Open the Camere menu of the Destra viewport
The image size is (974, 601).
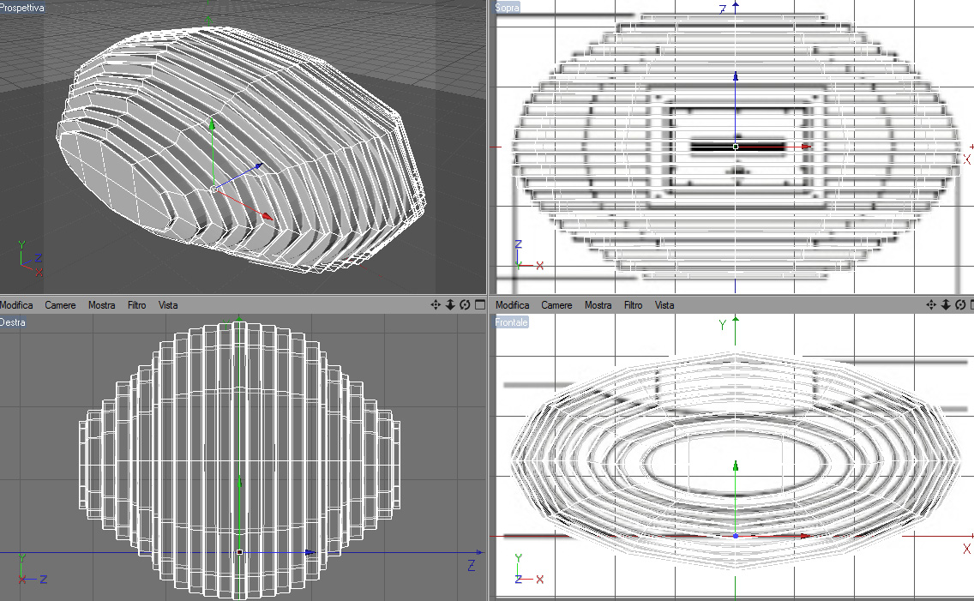pos(60,305)
